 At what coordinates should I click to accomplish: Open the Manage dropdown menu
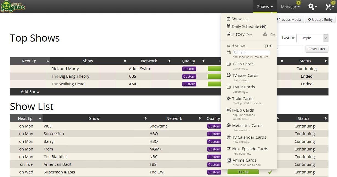290,7
